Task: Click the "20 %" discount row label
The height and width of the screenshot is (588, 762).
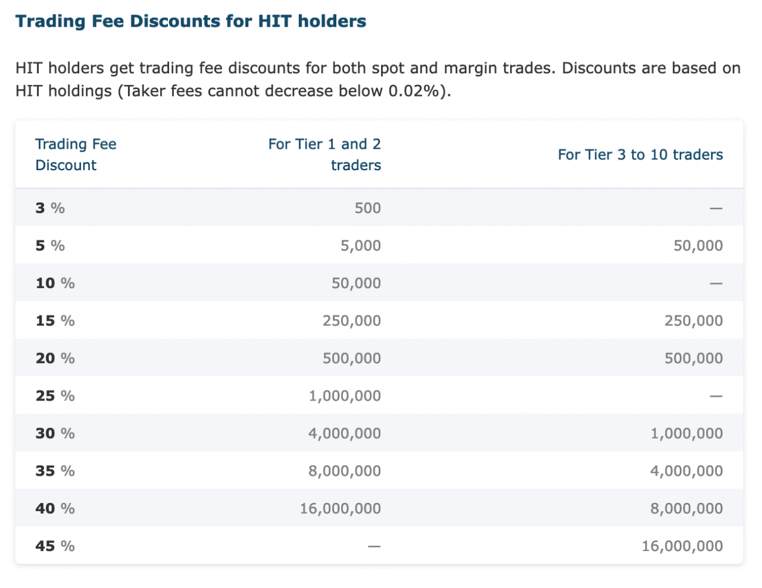Action: 55,358
